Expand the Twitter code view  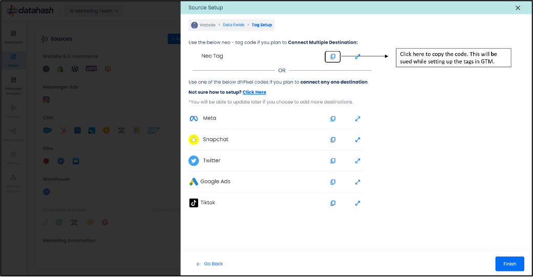[357, 161]
